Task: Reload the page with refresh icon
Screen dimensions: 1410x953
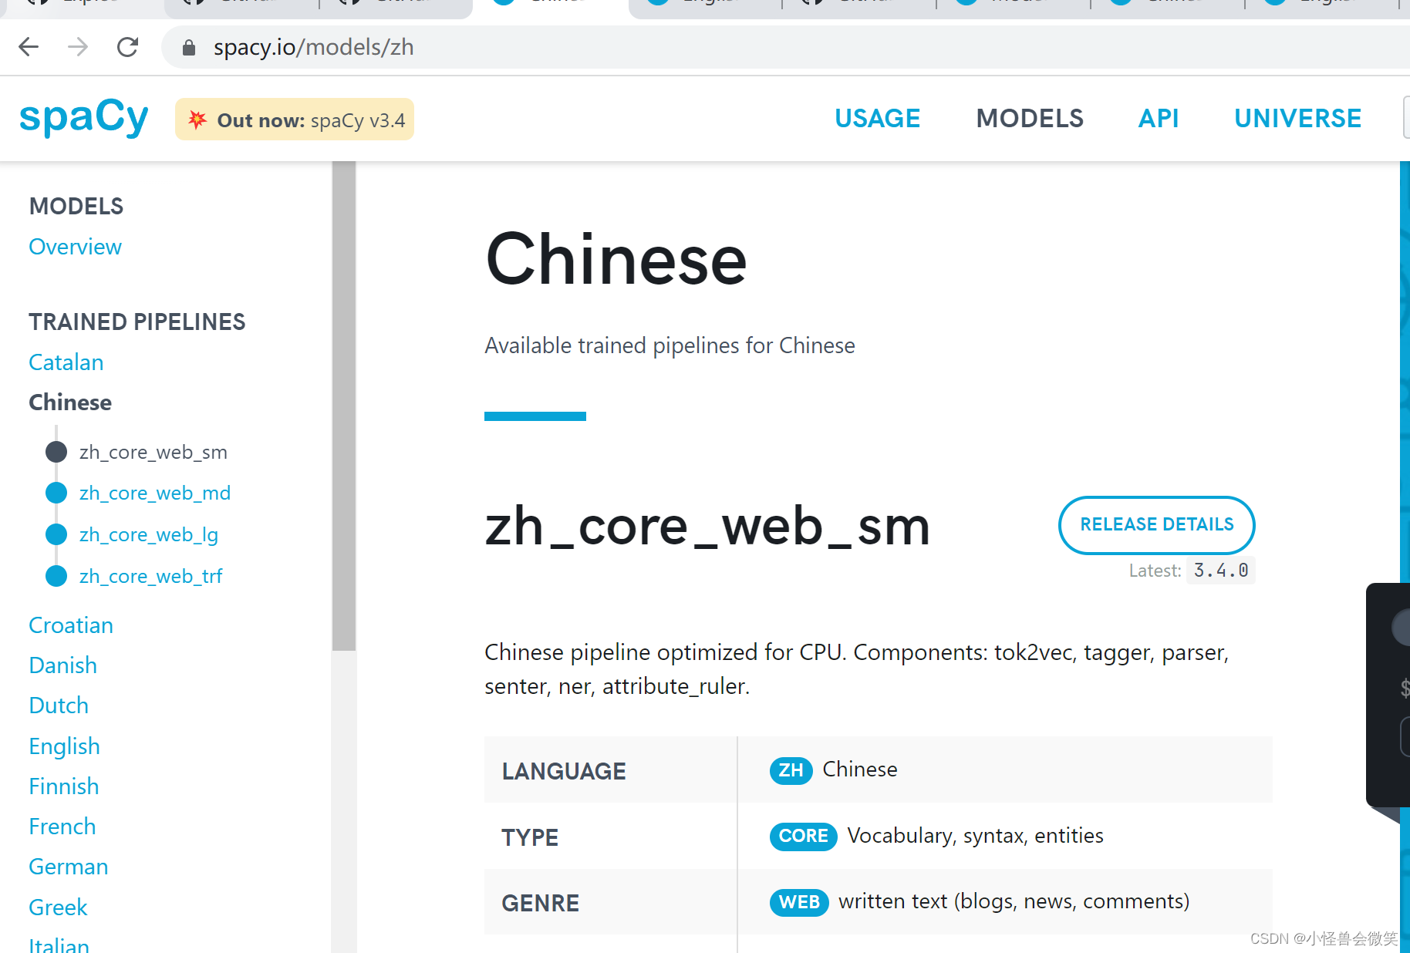Action: (127, 47)
